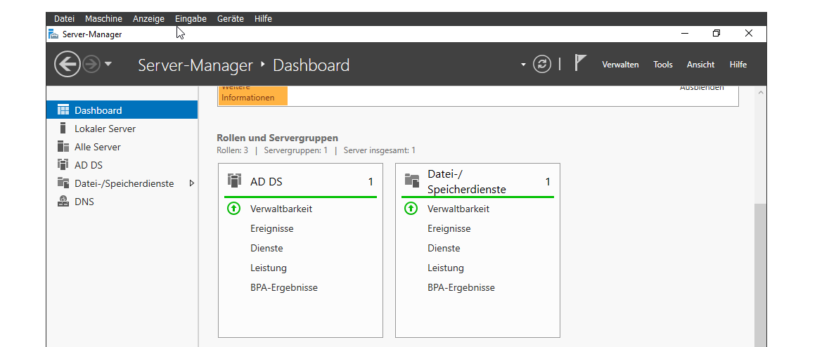Open the Geräte menu
Screen dimensions: 836x347
click(x=231, y=19)
